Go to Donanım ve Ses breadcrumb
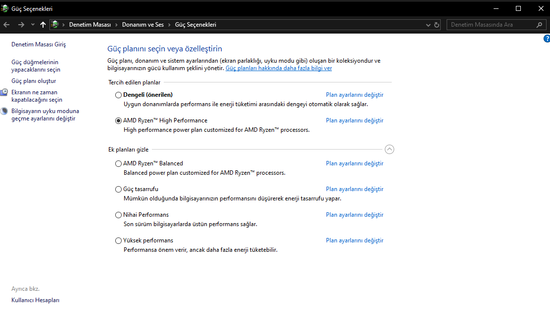This screenshot has width=550, height=313. 143,25
